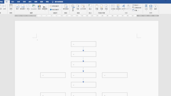Click the Online Video icon
The height and width of the screenshot is (96, 171).
tap(66, 7)
